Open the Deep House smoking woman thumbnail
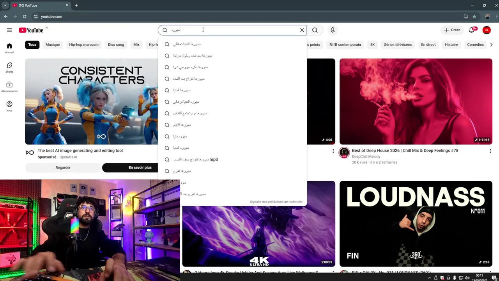 pos(416,101)
